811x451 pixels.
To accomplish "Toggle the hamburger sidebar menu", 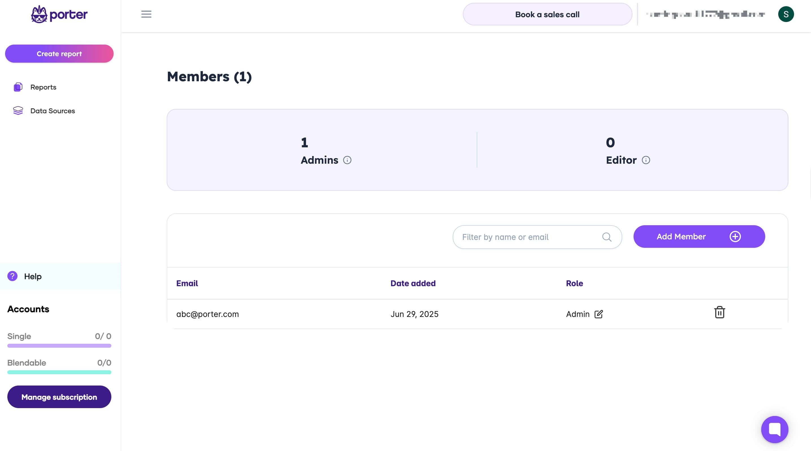I will [146, 14].
